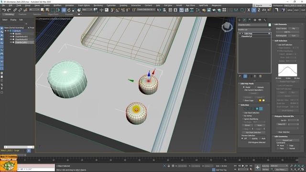Click the Grow selection button

click(260, 125)
